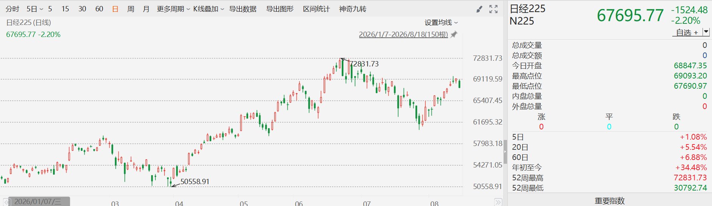Expand 更多周期 dropdown

click(173, 9)
